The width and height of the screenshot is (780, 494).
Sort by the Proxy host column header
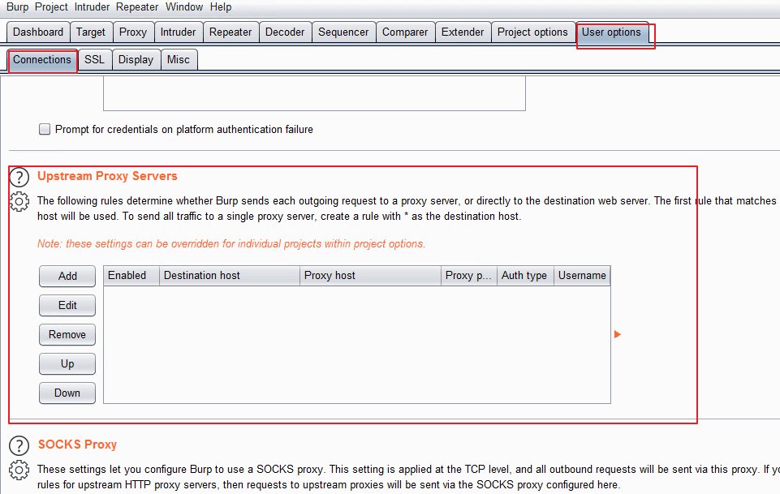[370, 276]
